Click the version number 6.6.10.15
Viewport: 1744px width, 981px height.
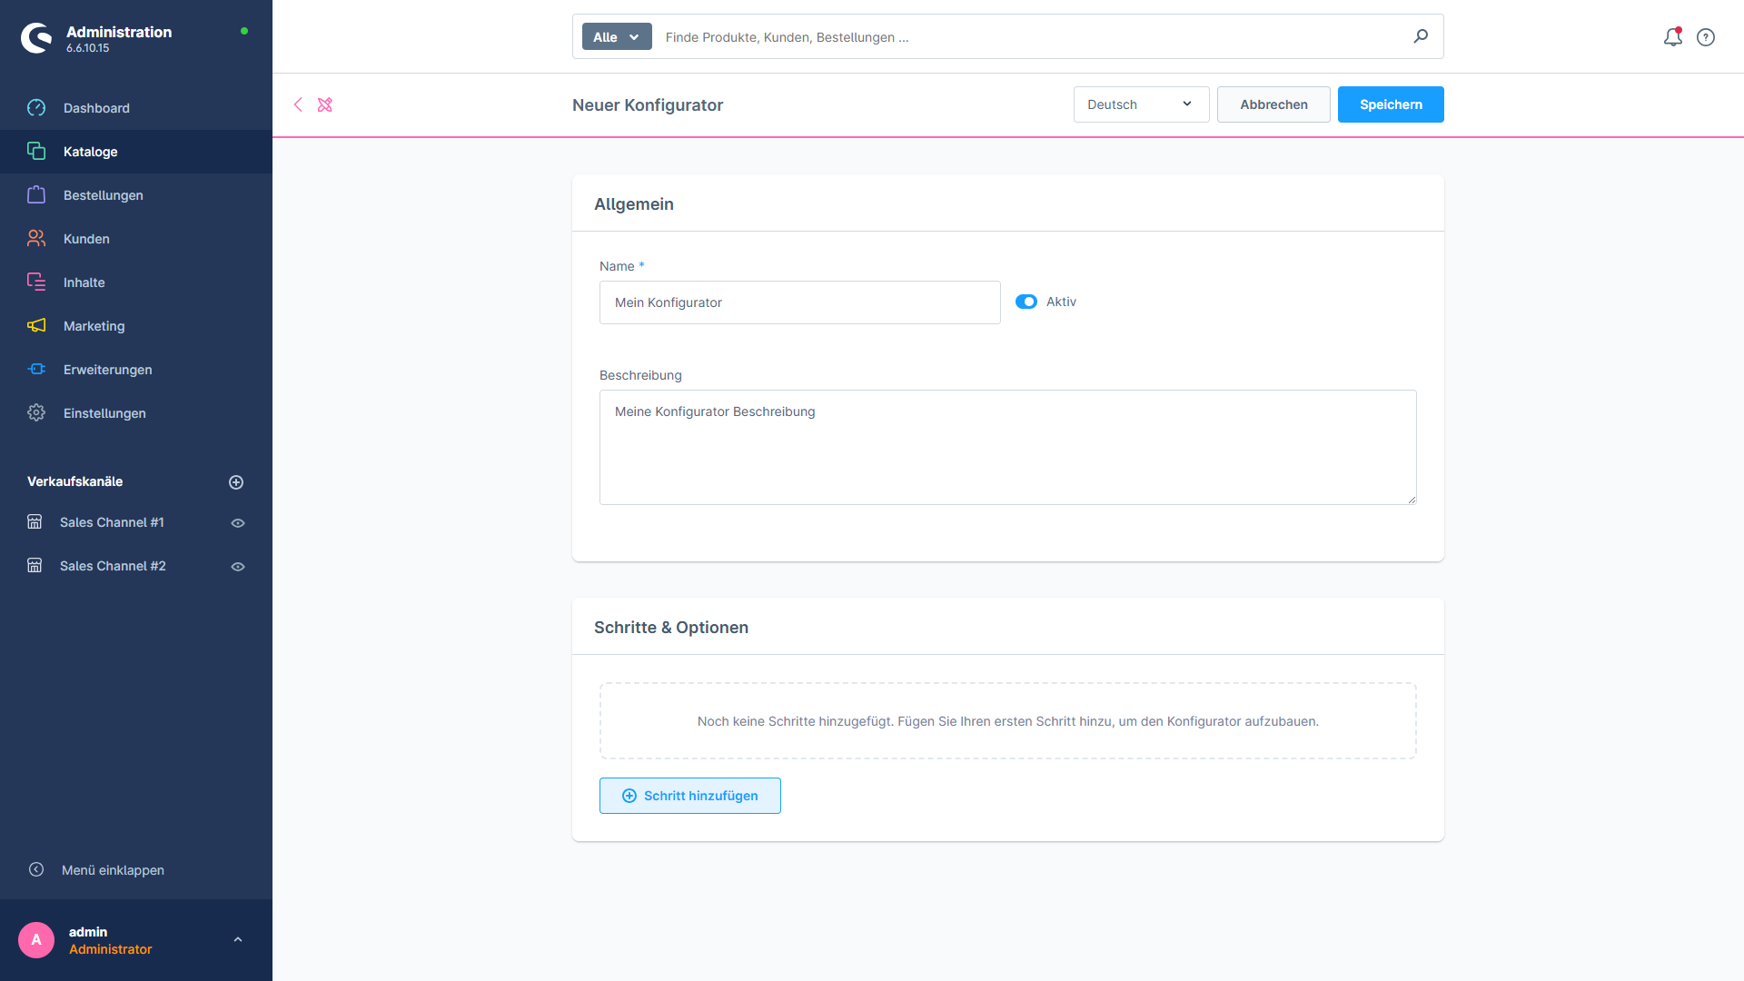pos(87,48)
